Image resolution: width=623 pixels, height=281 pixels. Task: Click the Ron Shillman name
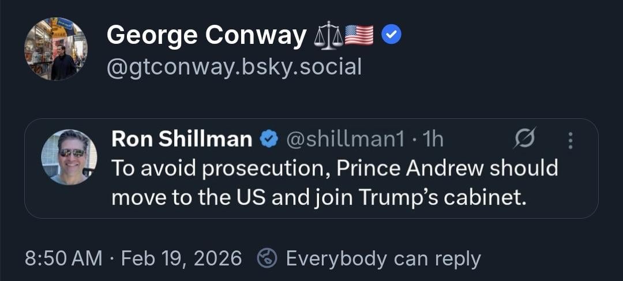(x=181, y=139)
